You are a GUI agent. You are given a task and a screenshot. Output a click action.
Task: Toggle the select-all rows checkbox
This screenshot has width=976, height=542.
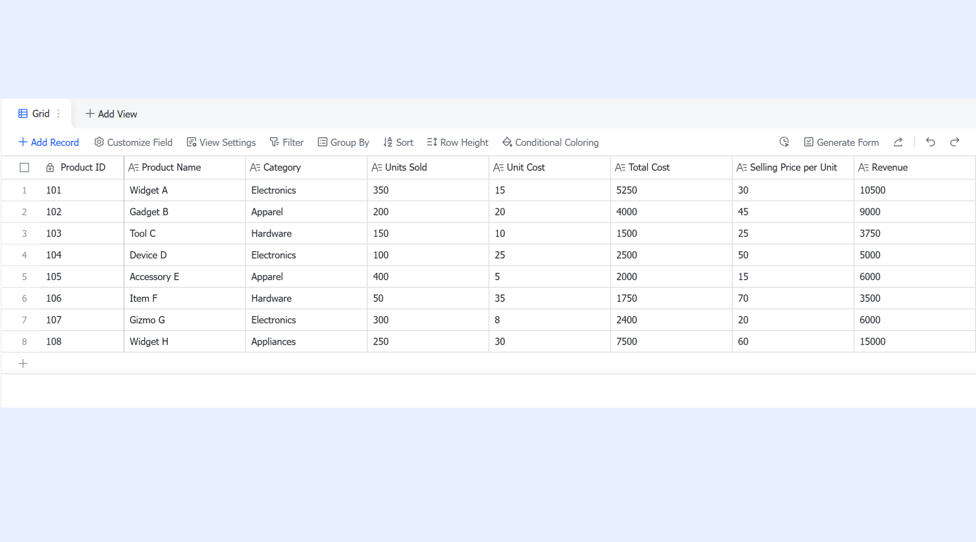[24, 168]
